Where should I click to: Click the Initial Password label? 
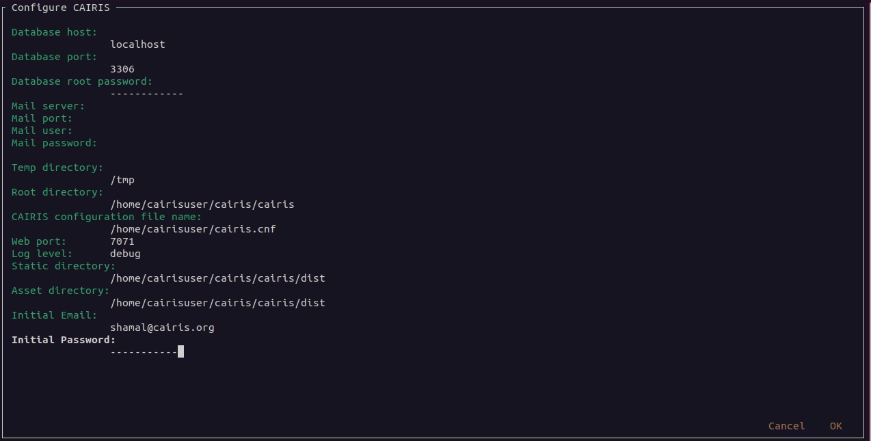click(x=64, y=340)
